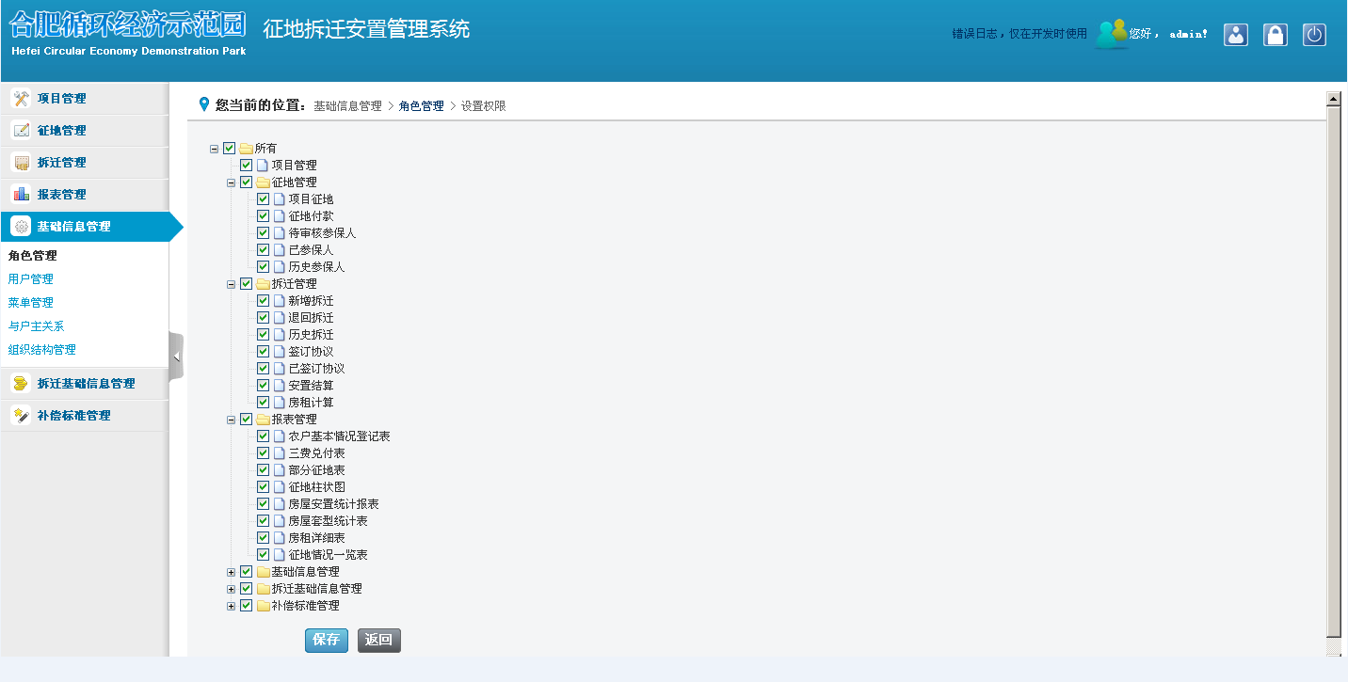Open the 拆迁管理 sidebar menu
The image size is (1348, 682).
click(x=85, y=163)
